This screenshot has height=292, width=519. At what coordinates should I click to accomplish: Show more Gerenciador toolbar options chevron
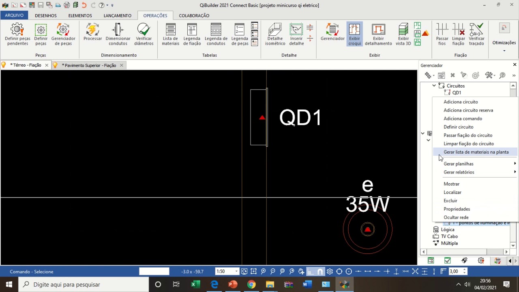(514, 75)
